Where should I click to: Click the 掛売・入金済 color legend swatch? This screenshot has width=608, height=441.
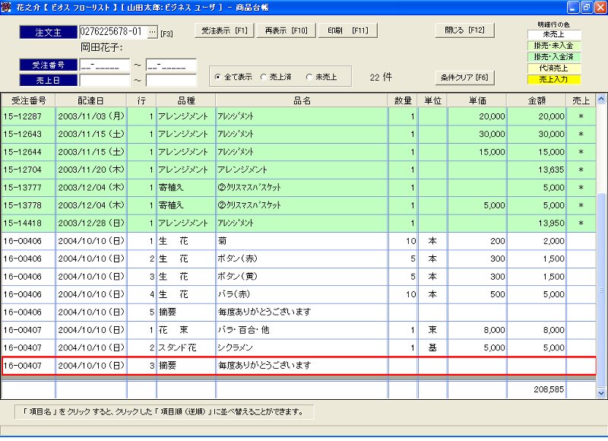click(x=554, y=57)
